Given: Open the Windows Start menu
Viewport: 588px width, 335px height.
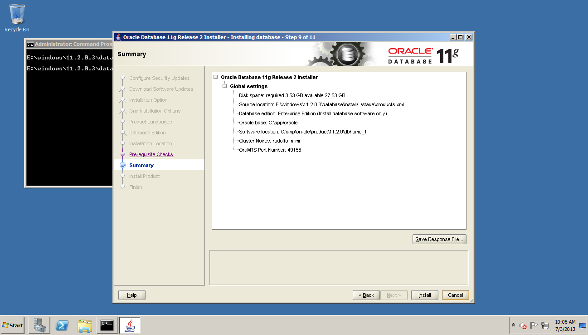Looking at the screenshot, I should 13,325.
